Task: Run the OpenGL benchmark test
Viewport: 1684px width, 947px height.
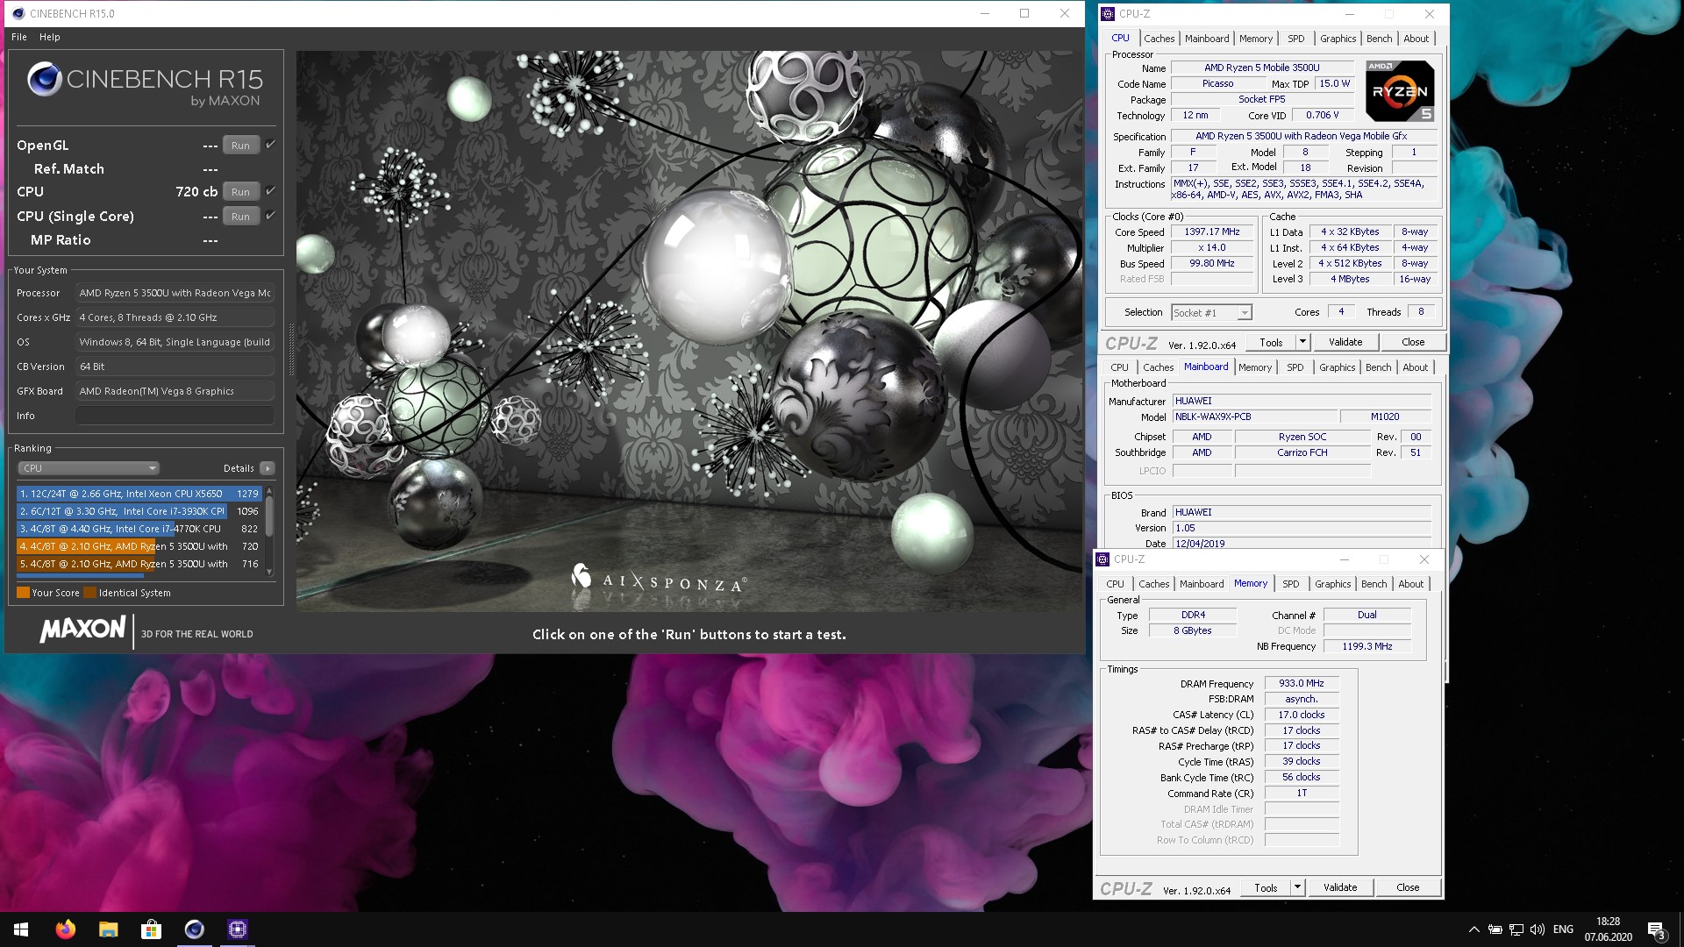Action: tap(240, 146)
